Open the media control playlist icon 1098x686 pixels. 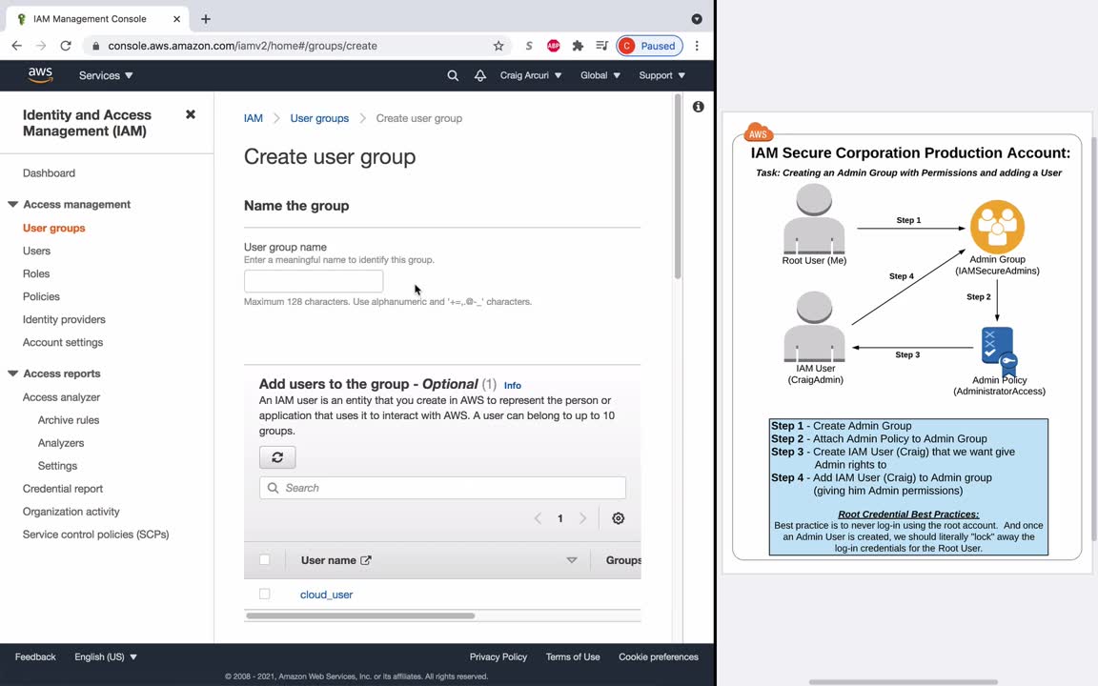(x=601, y=46)
